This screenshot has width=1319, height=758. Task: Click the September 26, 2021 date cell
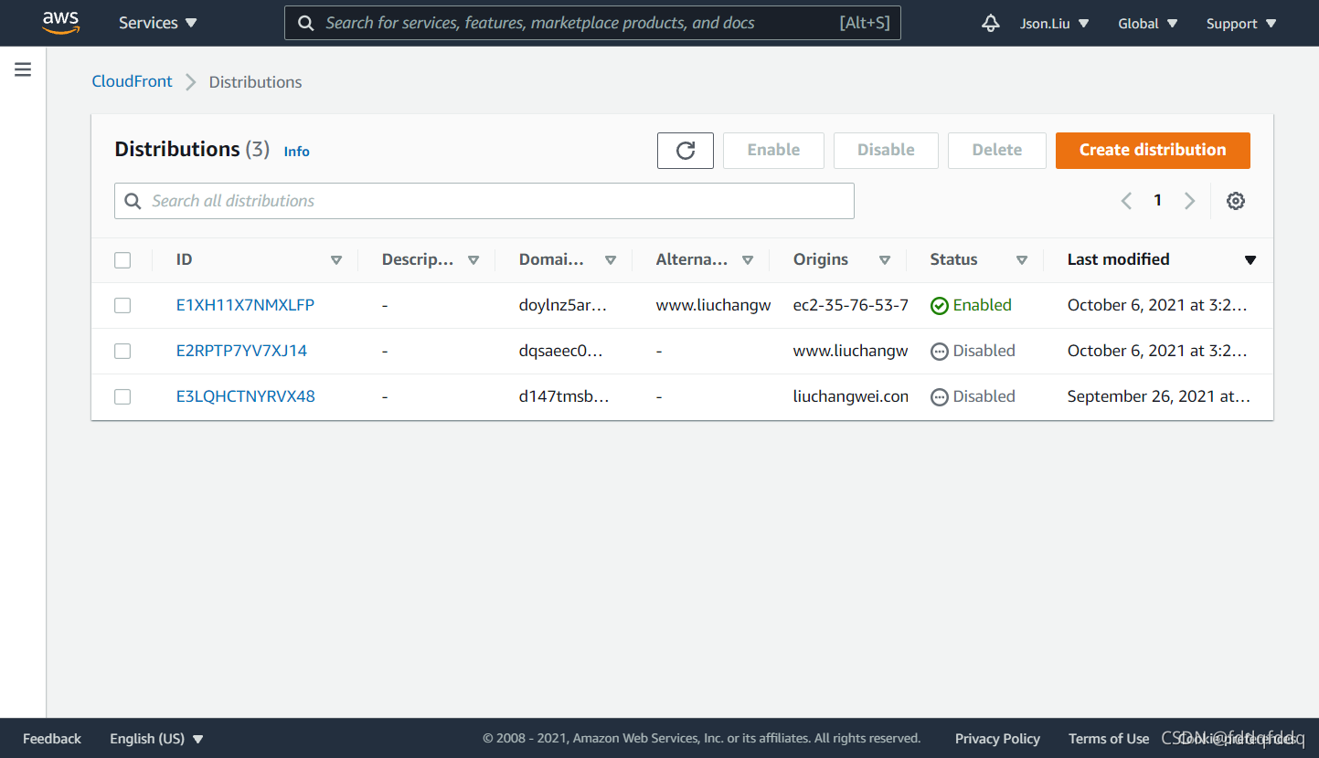tap(1158, 397)
